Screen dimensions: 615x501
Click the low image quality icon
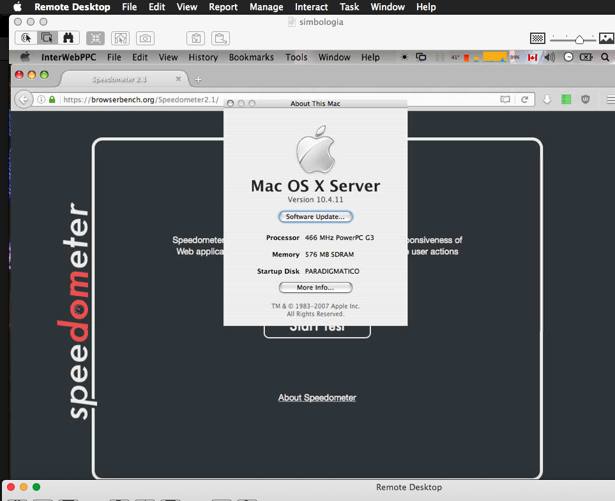point(537,38)
